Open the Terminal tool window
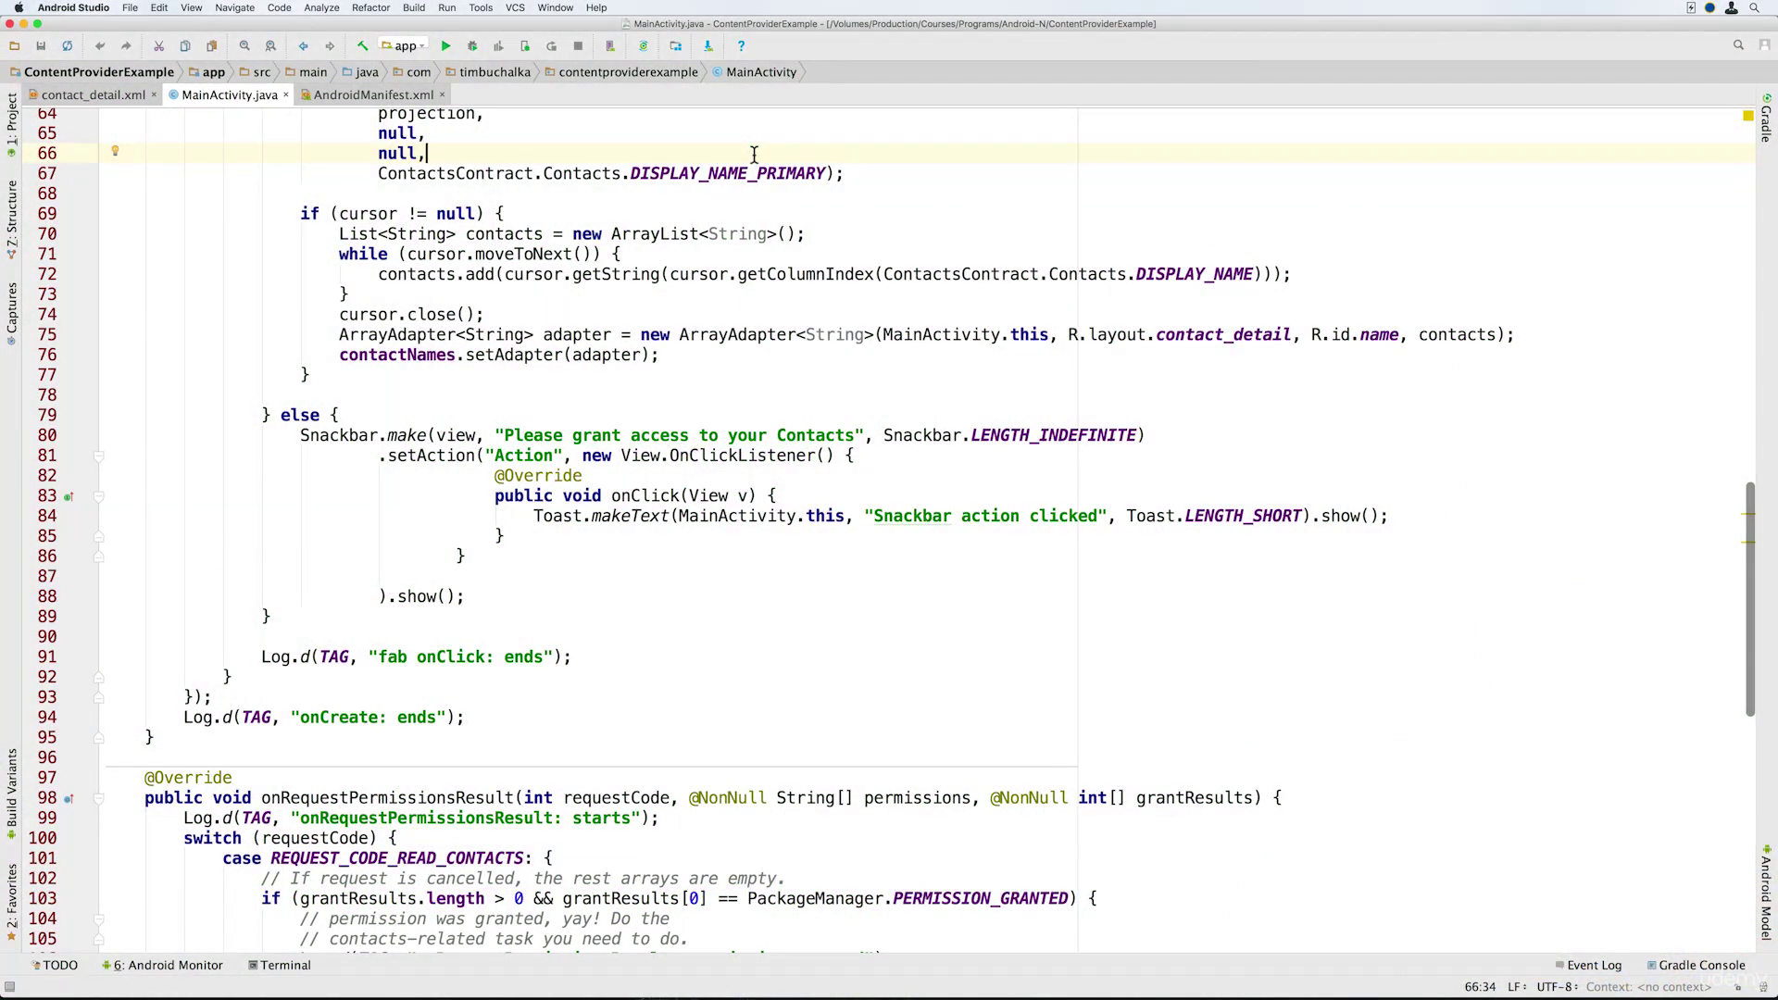This screenshot has height=1000, width=1778. click(280, 965)
